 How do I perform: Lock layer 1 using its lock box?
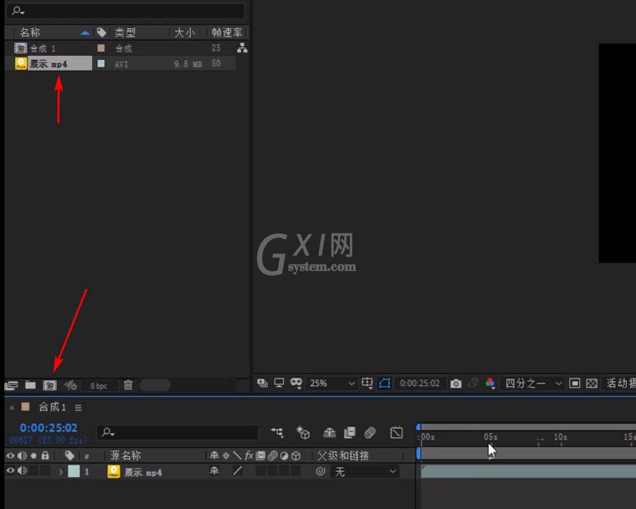click(x=45, y=470)
